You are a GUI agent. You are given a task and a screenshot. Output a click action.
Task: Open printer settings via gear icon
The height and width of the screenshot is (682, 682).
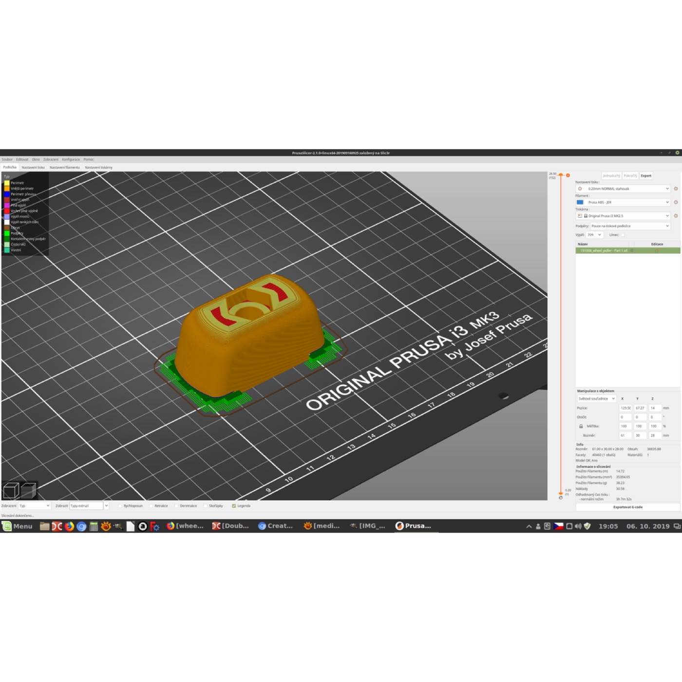point(676,216)
